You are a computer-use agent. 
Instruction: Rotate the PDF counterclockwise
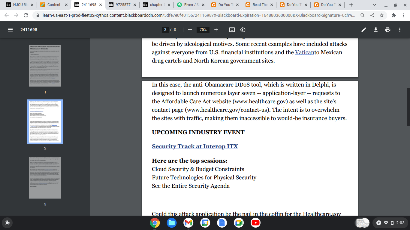243,30
